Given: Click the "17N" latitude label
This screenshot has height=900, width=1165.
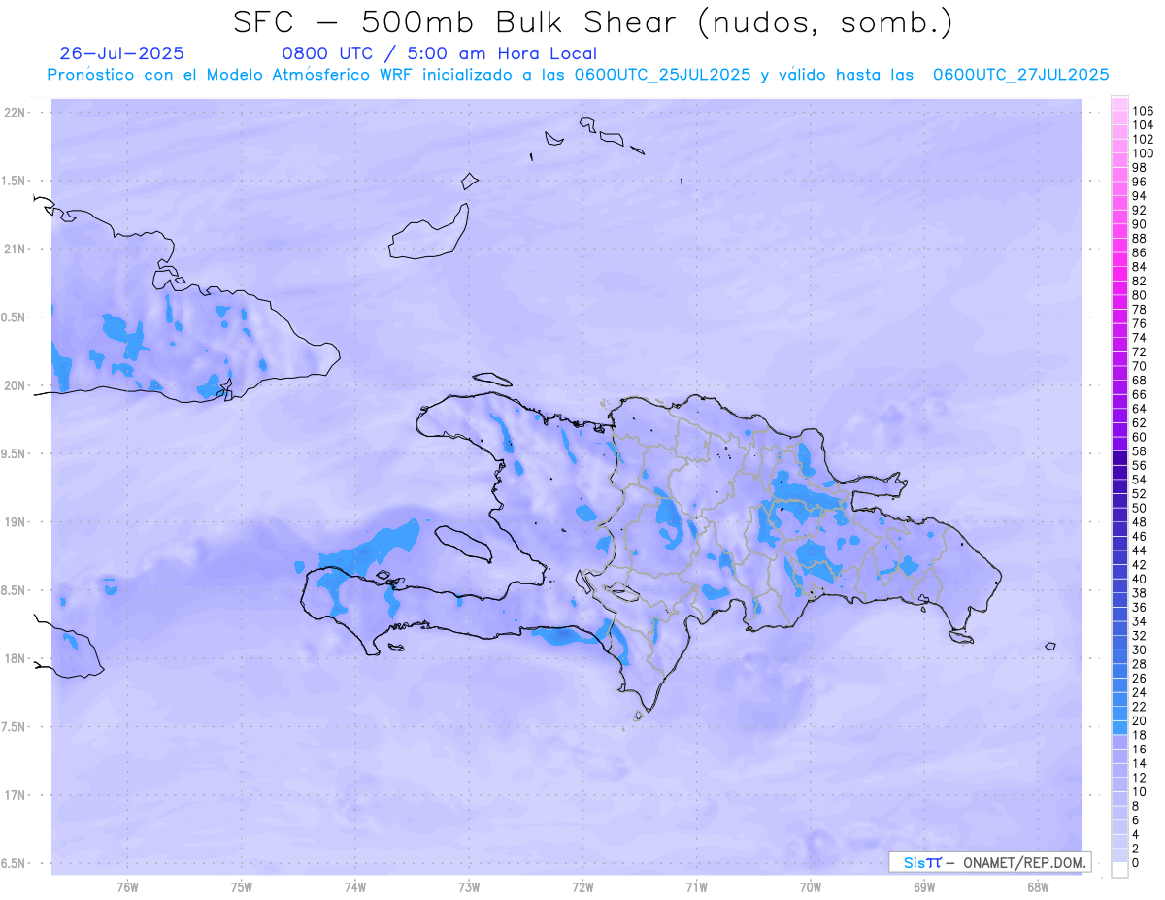Looking at the screenshot, I should pos(15,795).
